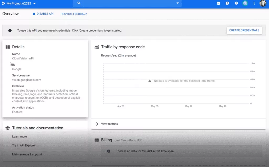
Task: Select the Cloud Vision API name text
Action: click(23, 58)
